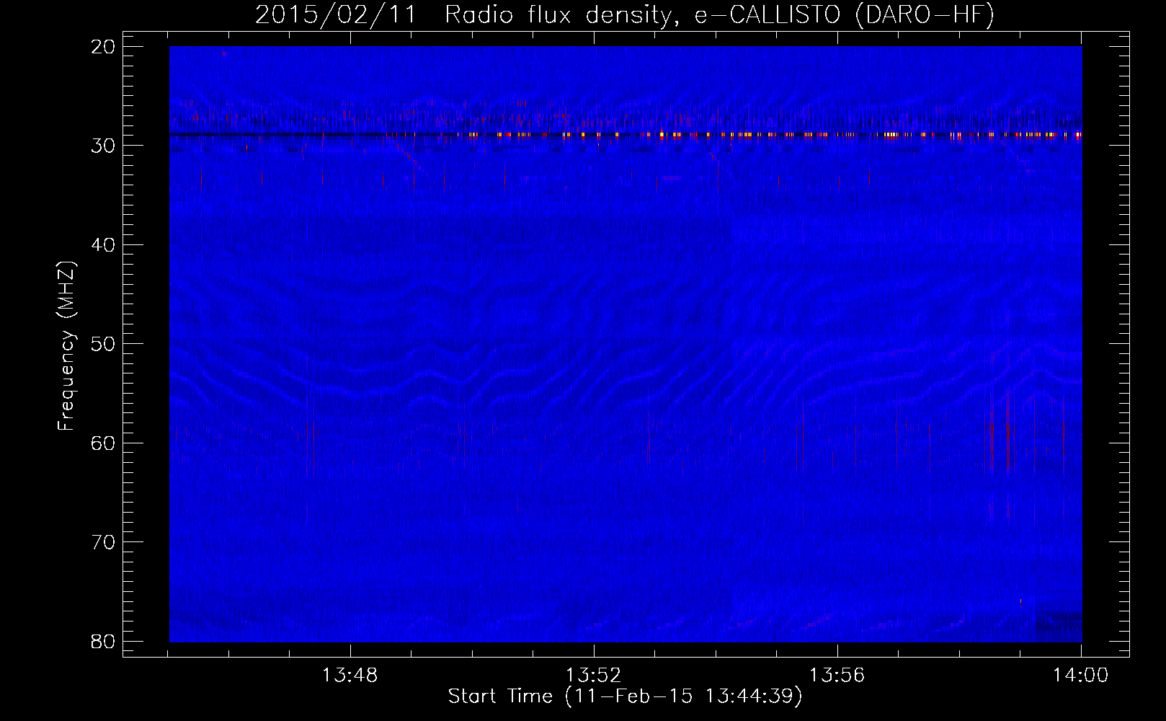Click the 'e-CALLISTO (DARO-HF)' station label
The image size is (1166, 721).
tap(845, 14)
